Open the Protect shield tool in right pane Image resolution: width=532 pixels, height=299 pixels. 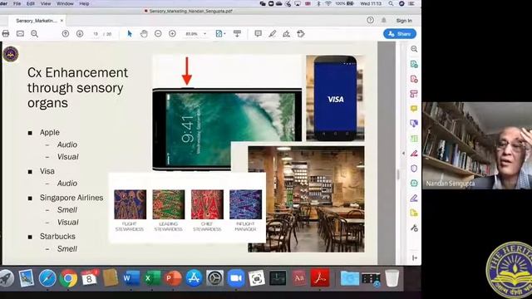(x=414, y=169)
